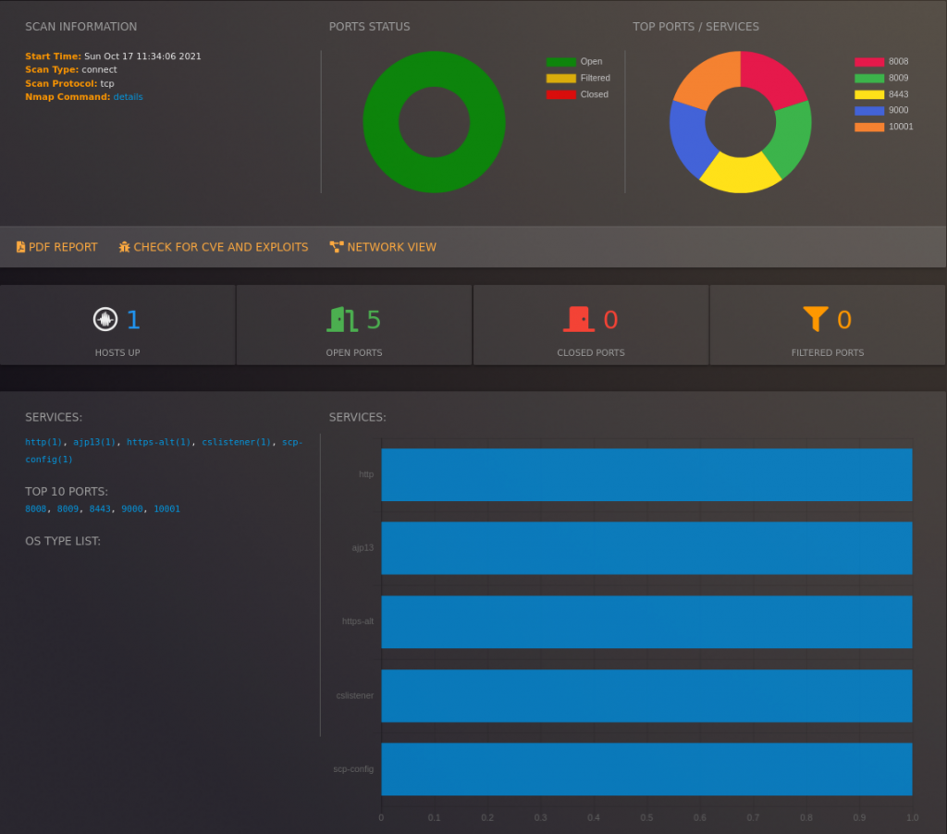
Task: Open the PDF REPORT menu item
Action: tap(56, 247)
